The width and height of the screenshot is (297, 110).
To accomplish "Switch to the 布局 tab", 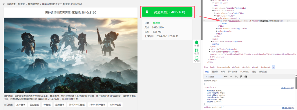I will point(222,72).
